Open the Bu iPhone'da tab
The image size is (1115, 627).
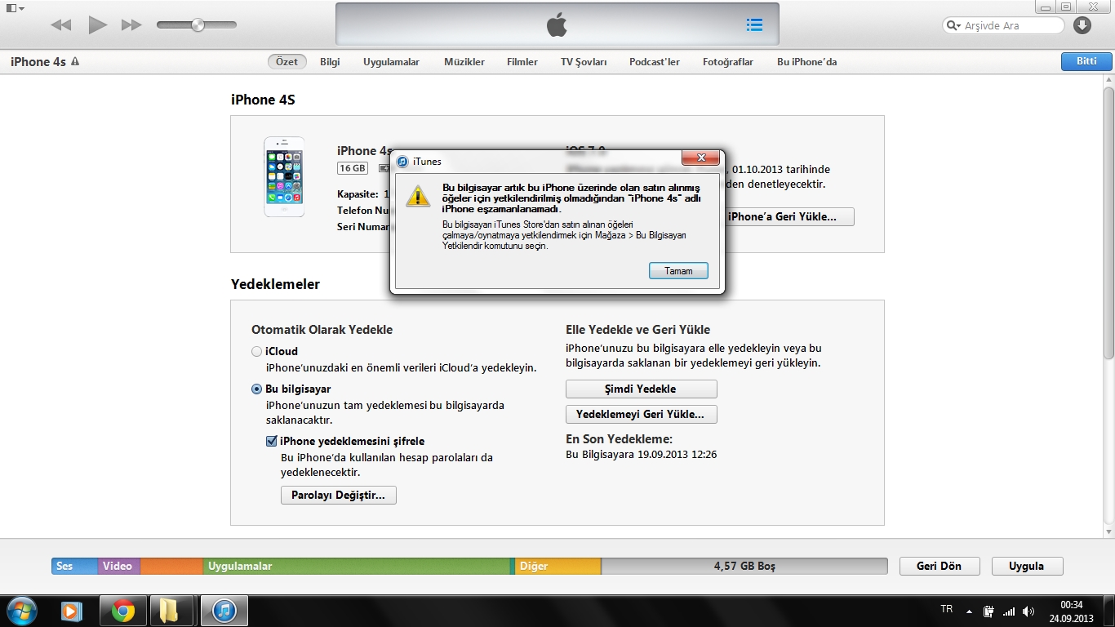[x=806, y=62]
